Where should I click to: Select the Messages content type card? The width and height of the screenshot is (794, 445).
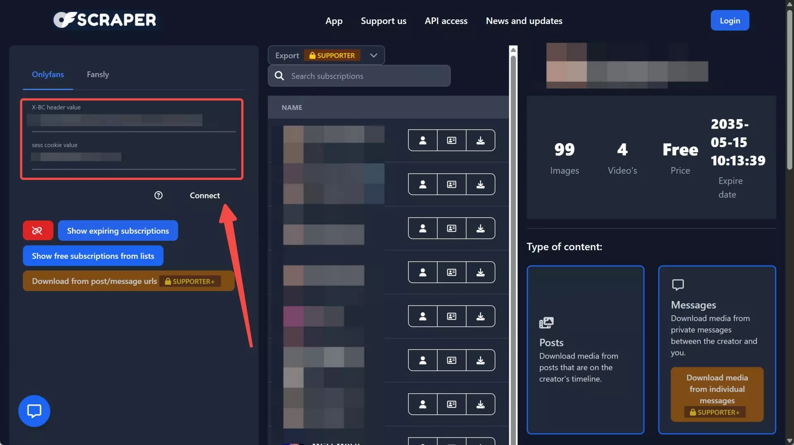(x=717, y=350)
